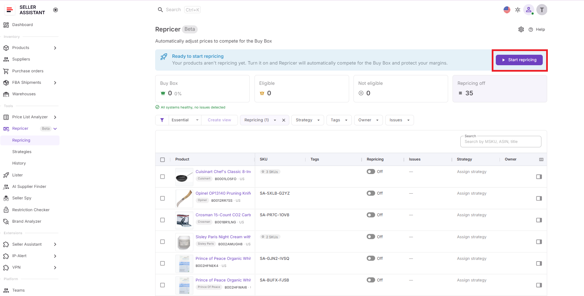The image size is (584, 296).
Task: Click the Help question mark link
Action: (537, 29)
